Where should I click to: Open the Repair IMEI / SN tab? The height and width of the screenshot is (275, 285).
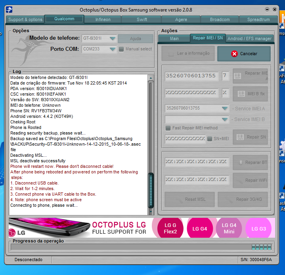208,38
